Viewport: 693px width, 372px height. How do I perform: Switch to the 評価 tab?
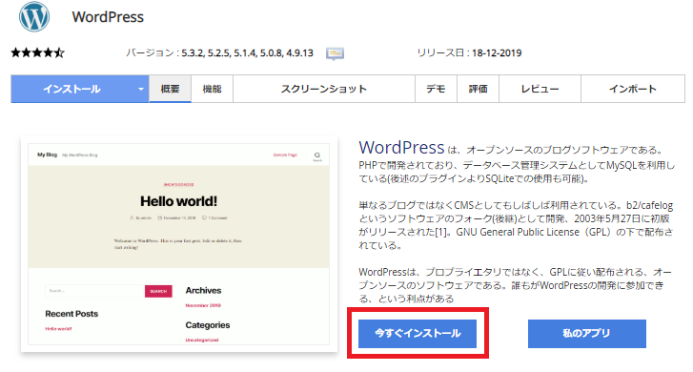click(x=478, y=89)
